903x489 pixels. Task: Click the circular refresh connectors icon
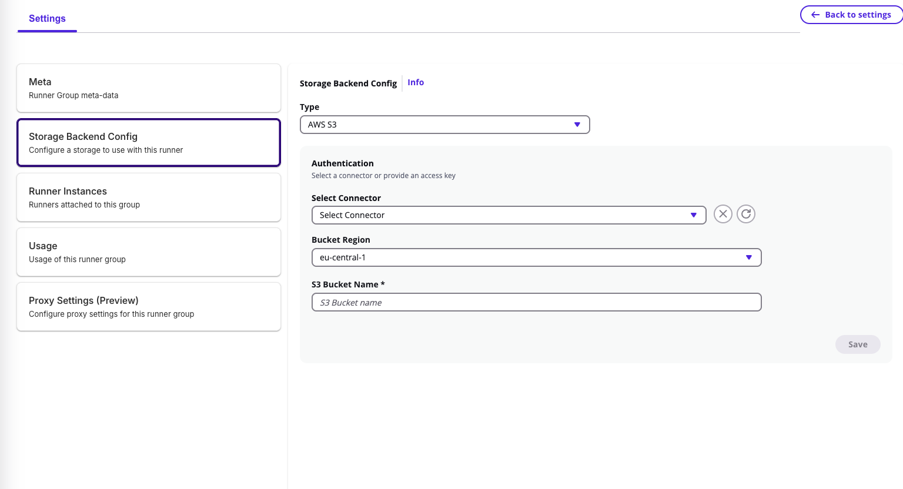click(746, 214)
